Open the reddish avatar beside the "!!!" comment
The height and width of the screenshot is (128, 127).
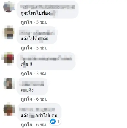pos(8,58)
